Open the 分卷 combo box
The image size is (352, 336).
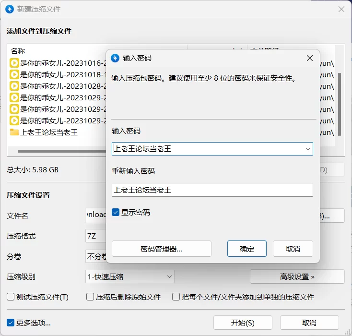click(96, 256)
